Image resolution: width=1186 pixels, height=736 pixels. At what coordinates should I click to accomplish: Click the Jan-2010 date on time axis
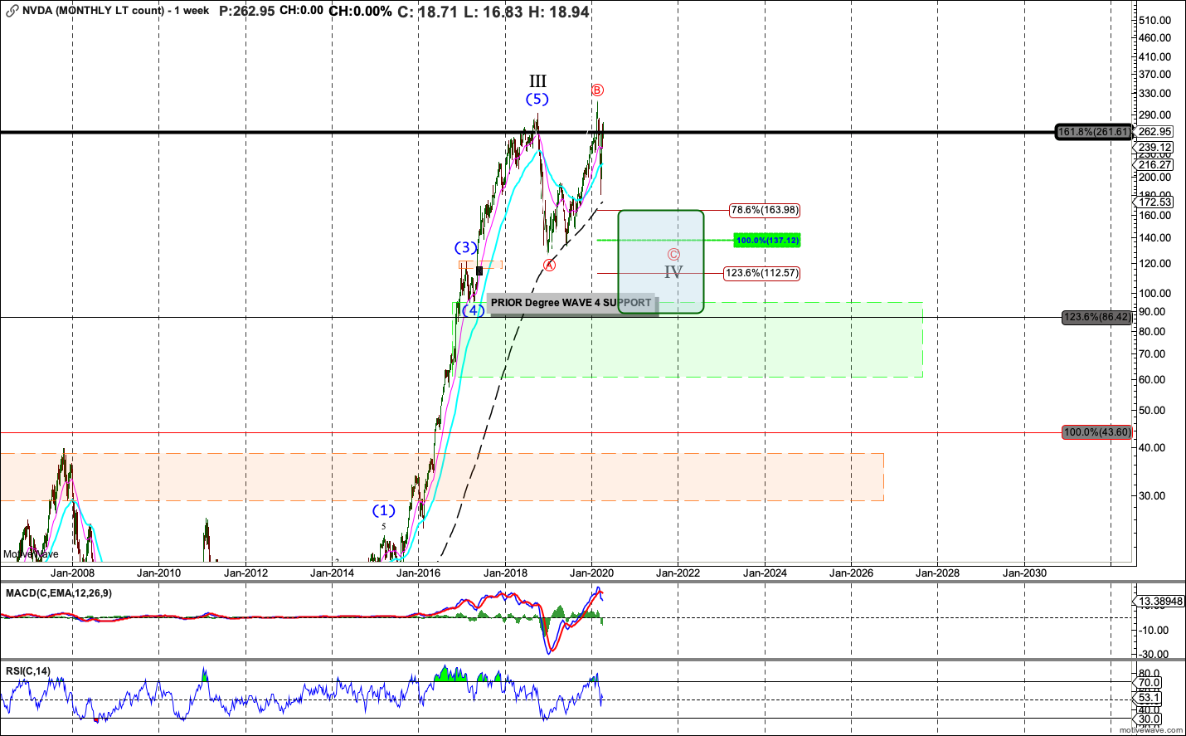(x=158, y=573)
